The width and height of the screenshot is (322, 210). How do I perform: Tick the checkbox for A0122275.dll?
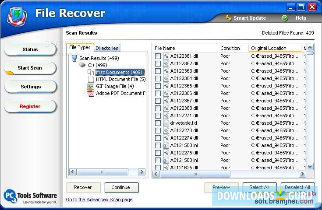point(158,153)
